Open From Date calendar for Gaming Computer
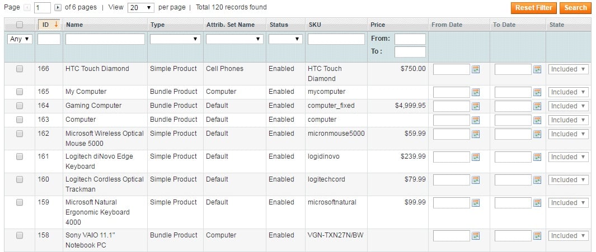 [476, 106]
